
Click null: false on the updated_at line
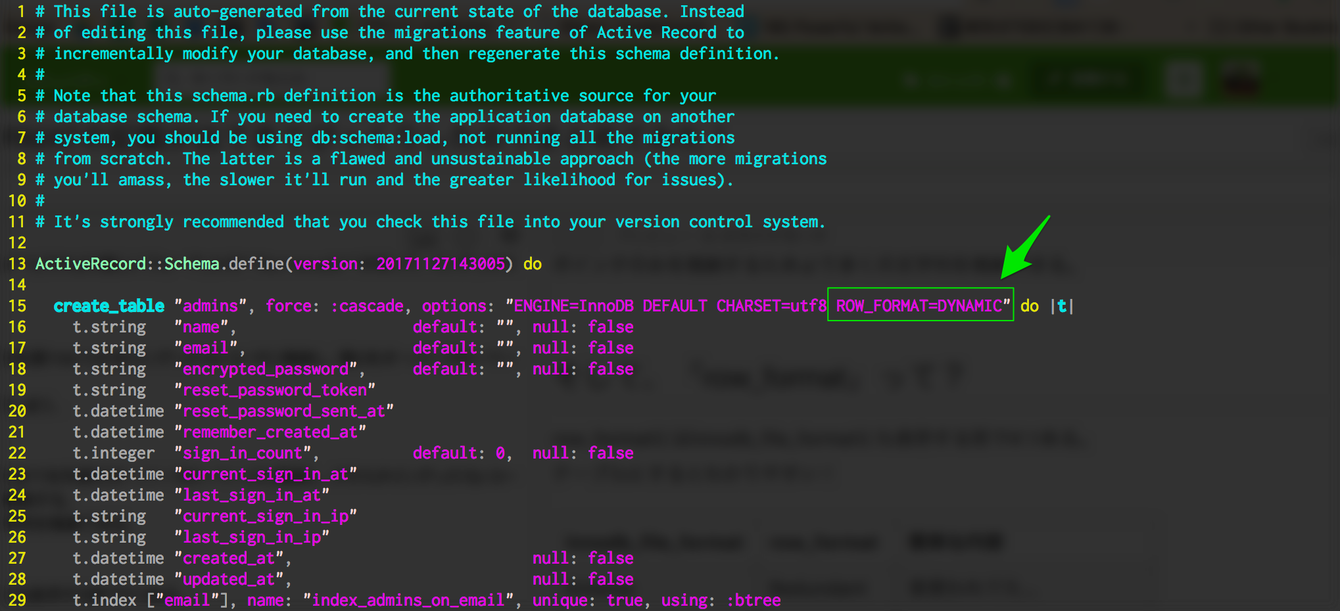pos(583,579)
